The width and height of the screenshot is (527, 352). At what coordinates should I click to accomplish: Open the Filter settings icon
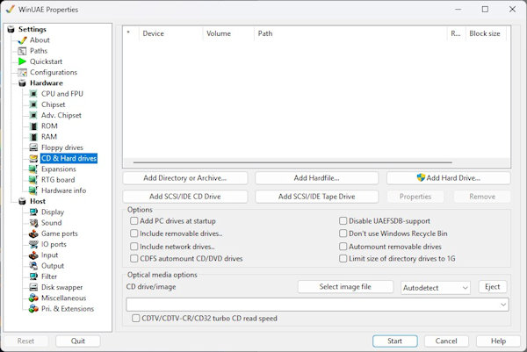pyautogui.click(x=33, y=277)
